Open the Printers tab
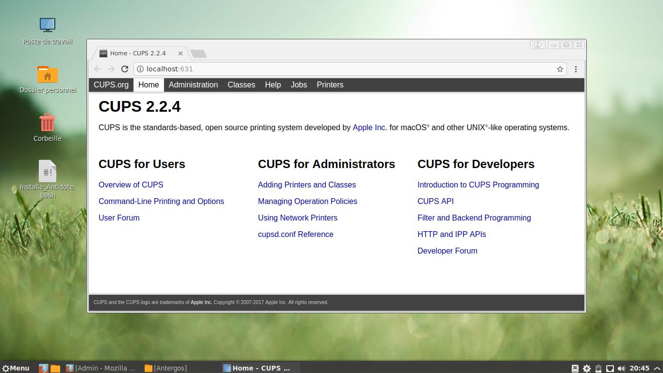Viewport: 663px width, 373px height. tap(330, 85)
